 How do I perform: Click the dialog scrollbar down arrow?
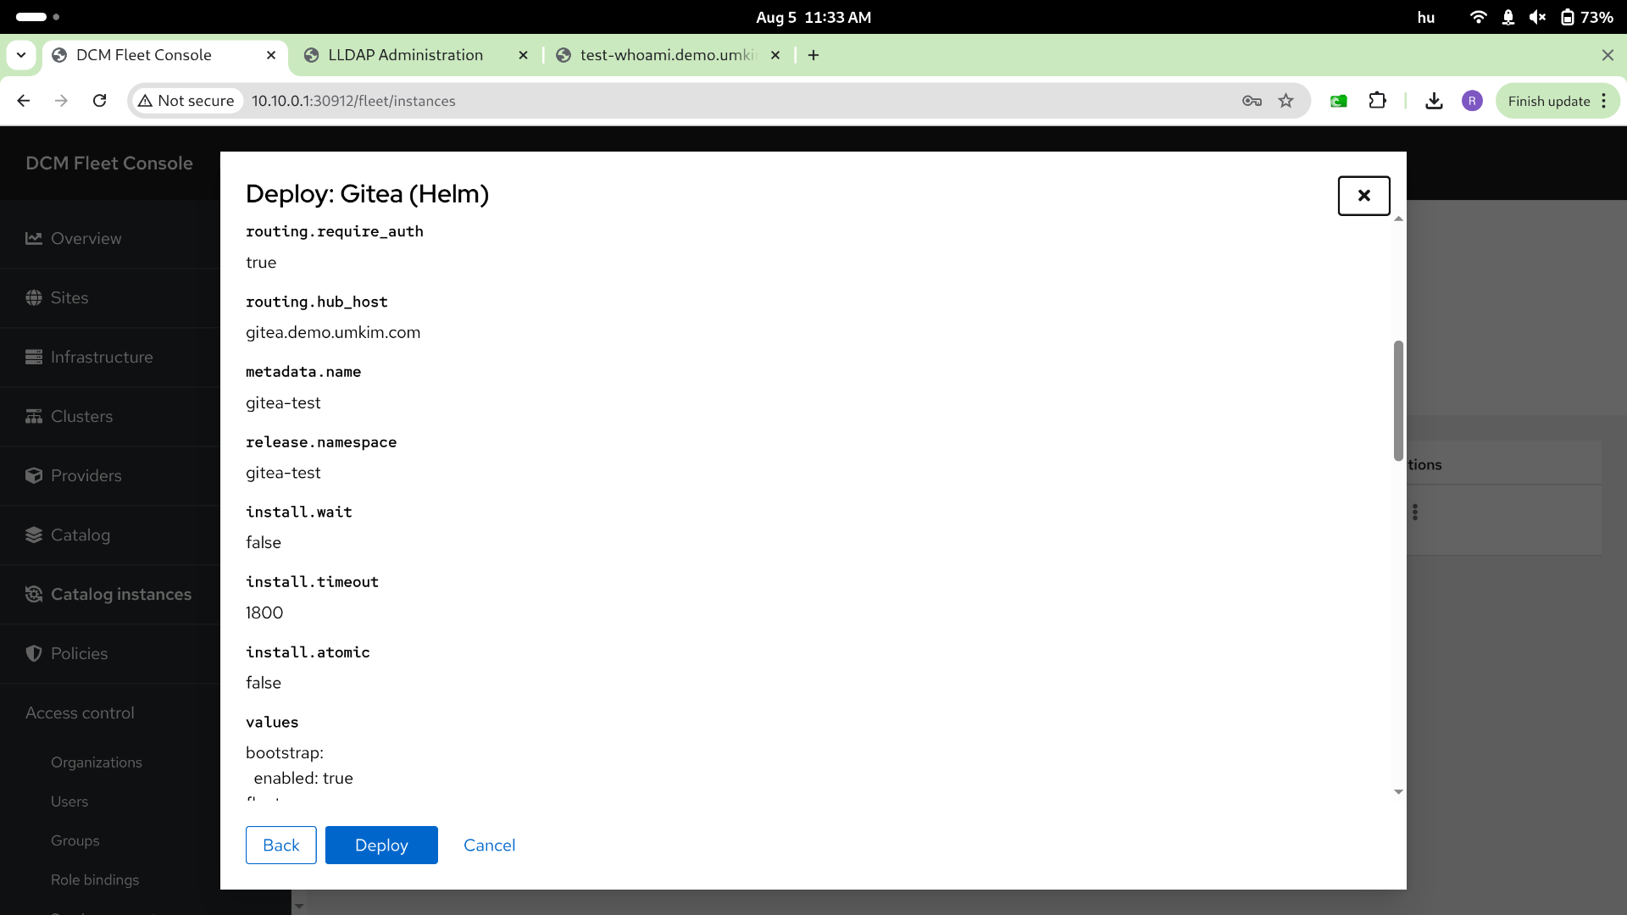click(1398, 792)
